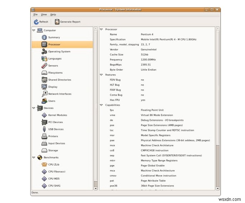Collapse the Benchmarks tree section
The width and height of the screenshot is (245, 203).
(x=34, y=158)
